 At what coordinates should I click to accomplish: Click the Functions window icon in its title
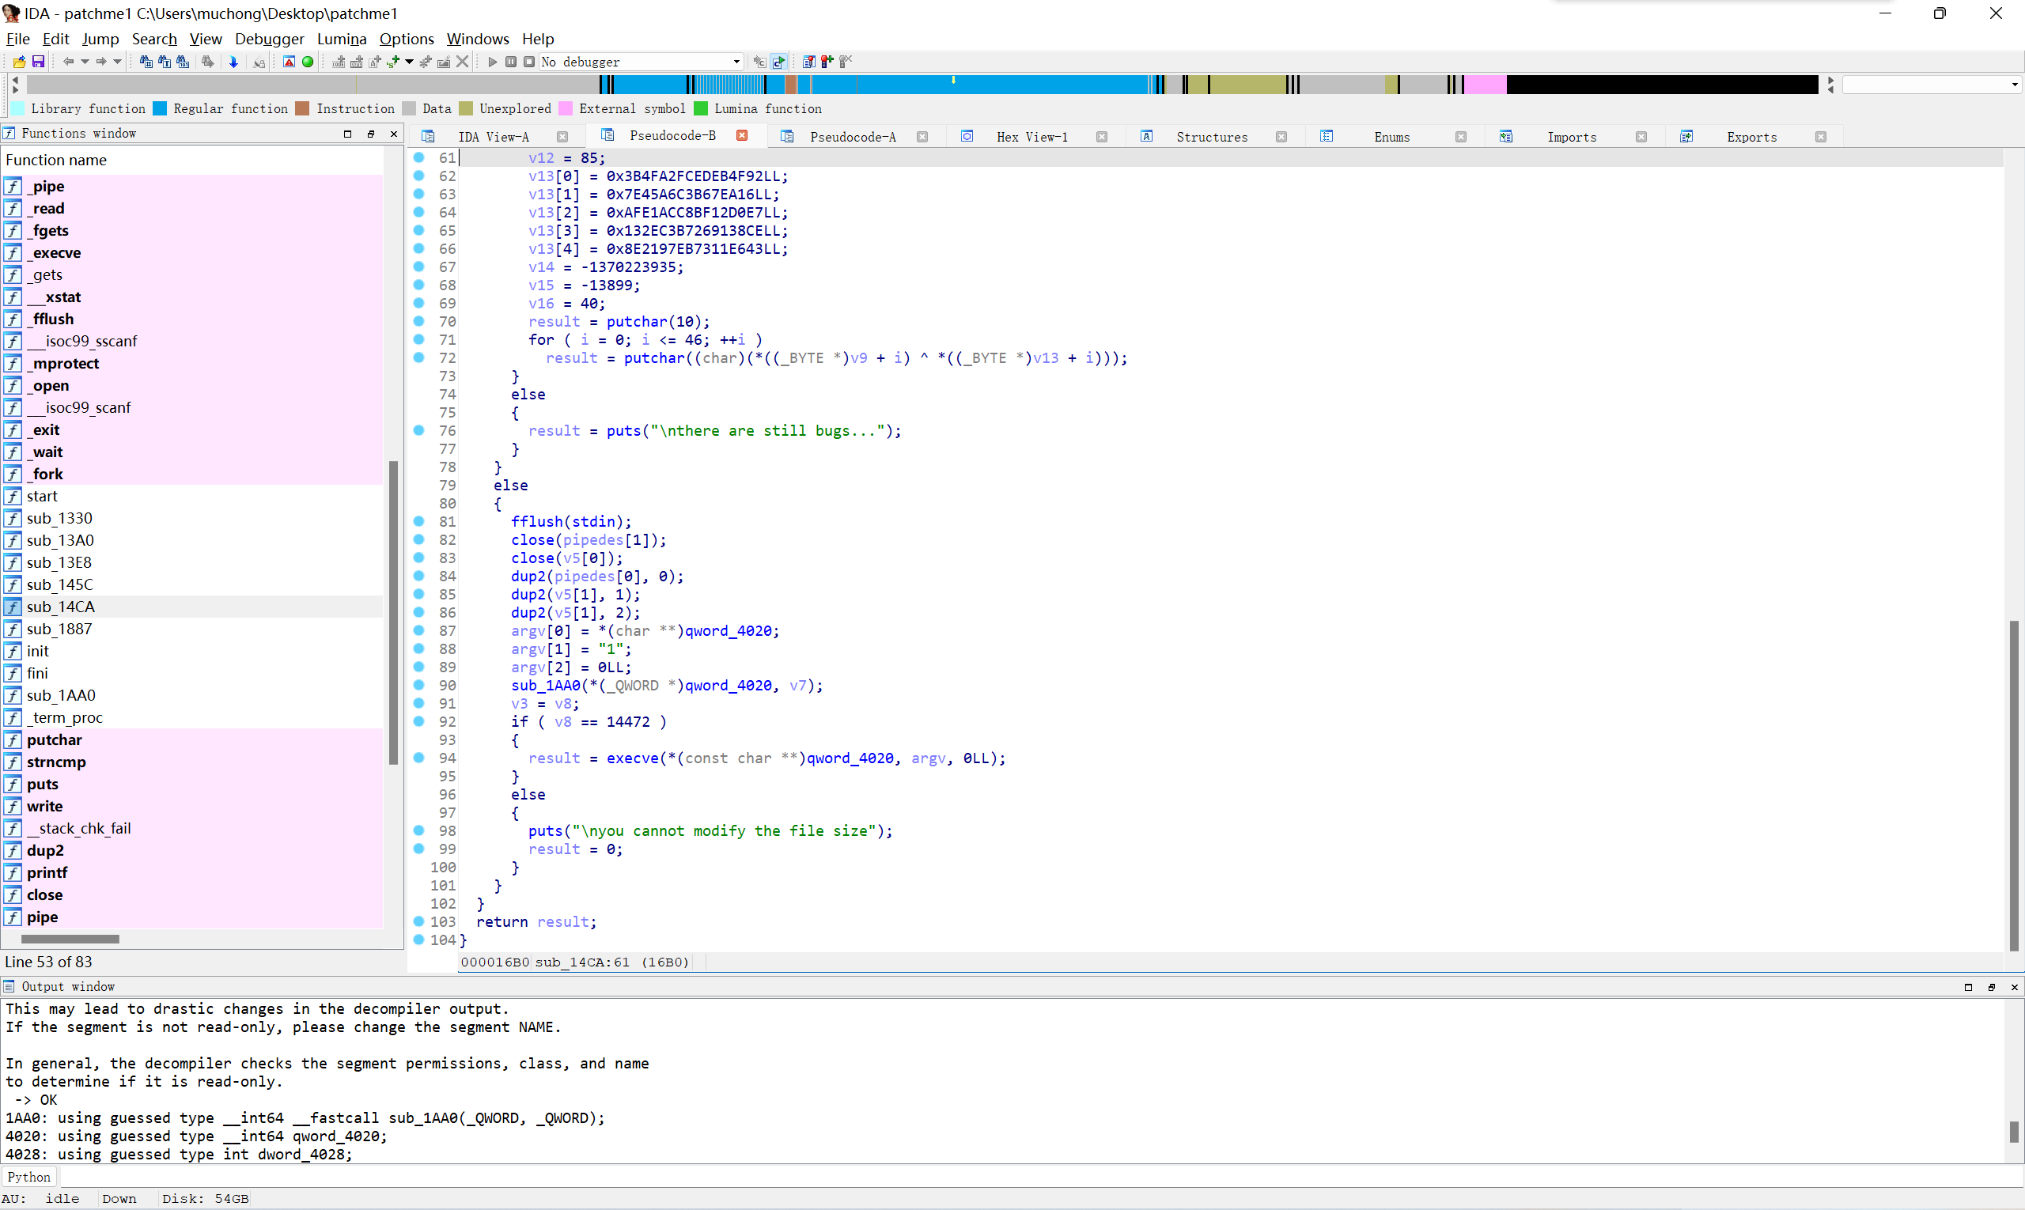click(9, 133)
